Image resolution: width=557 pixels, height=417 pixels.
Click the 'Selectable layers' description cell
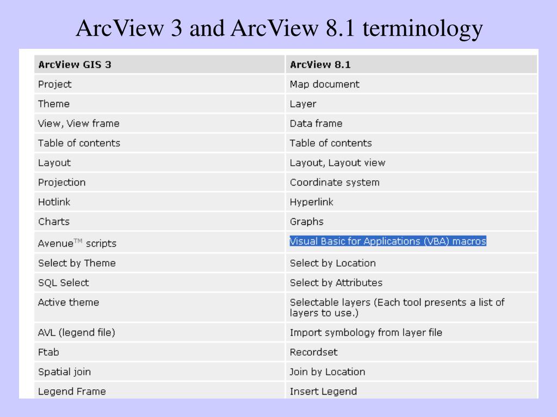click(411, 307)
